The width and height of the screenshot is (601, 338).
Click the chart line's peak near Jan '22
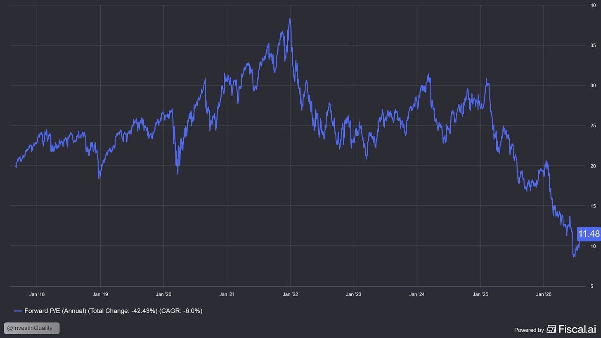tap(290, 19)
